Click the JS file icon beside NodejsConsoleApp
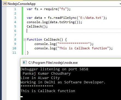Viewport: 121px width, 100px height. [x=5, y=4]
